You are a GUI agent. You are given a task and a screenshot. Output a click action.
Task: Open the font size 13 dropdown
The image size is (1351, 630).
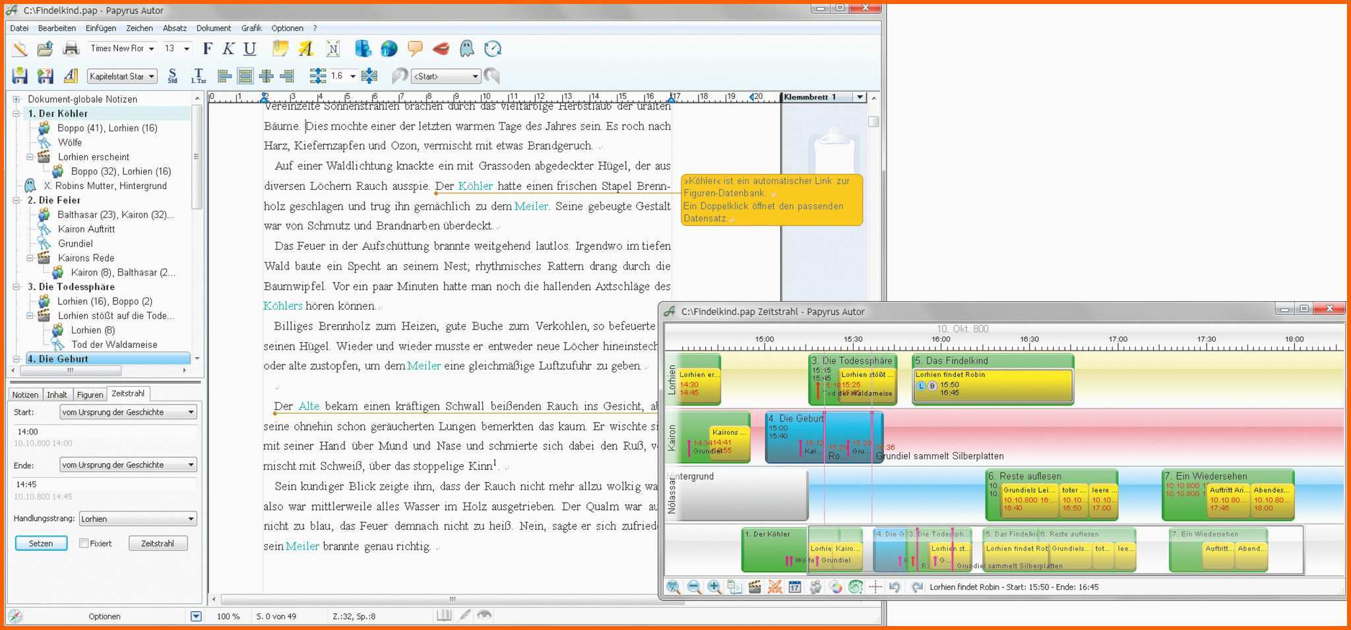click(x=187, y=49)
